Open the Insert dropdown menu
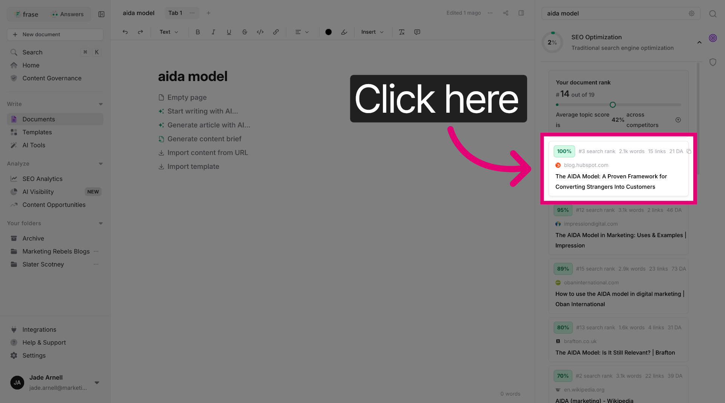This screenshot has width=725, height=403. pyautogui.click(x=372, y=32)
